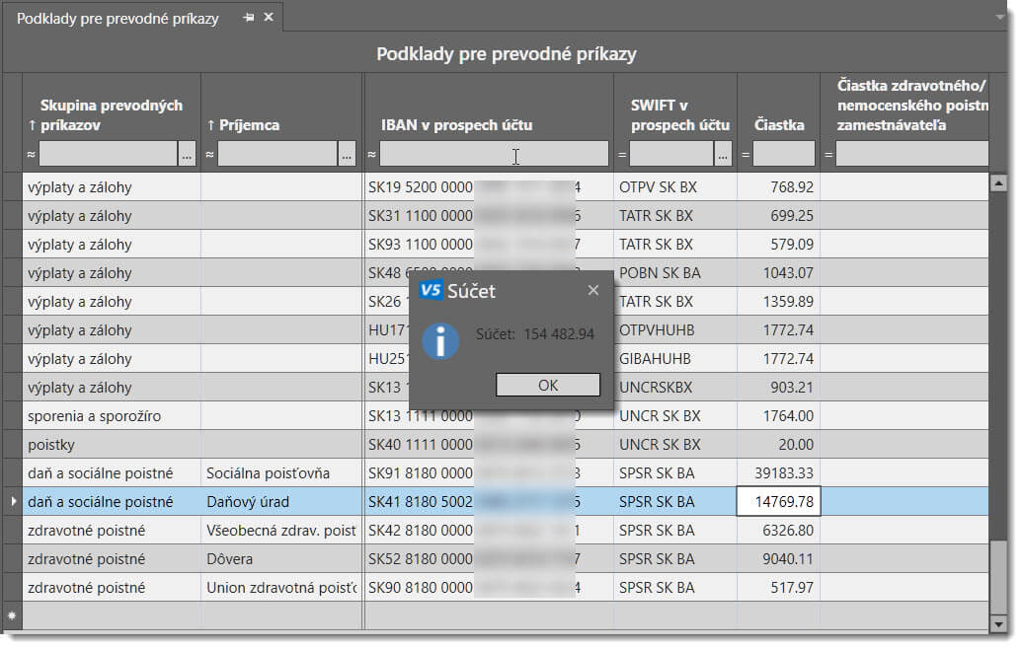Viewport: 1022px width, 649px height.
Task: Select the Sociálna poisťovňa recipient cell
Action: 281,473
